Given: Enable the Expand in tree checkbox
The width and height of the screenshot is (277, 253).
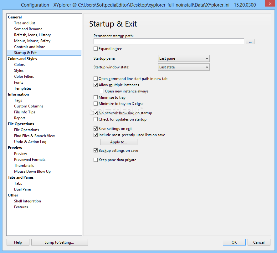Looking at the screenshot, I should pos(95,49).
